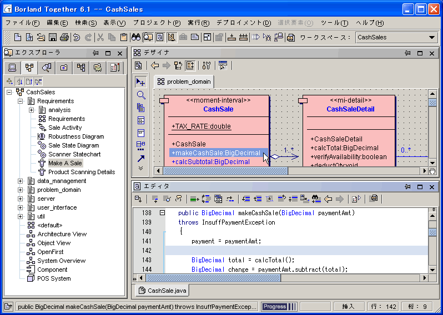Click the blank New document icon
The height and width of the screenshot is (315, 443).
tap(18, 37)
